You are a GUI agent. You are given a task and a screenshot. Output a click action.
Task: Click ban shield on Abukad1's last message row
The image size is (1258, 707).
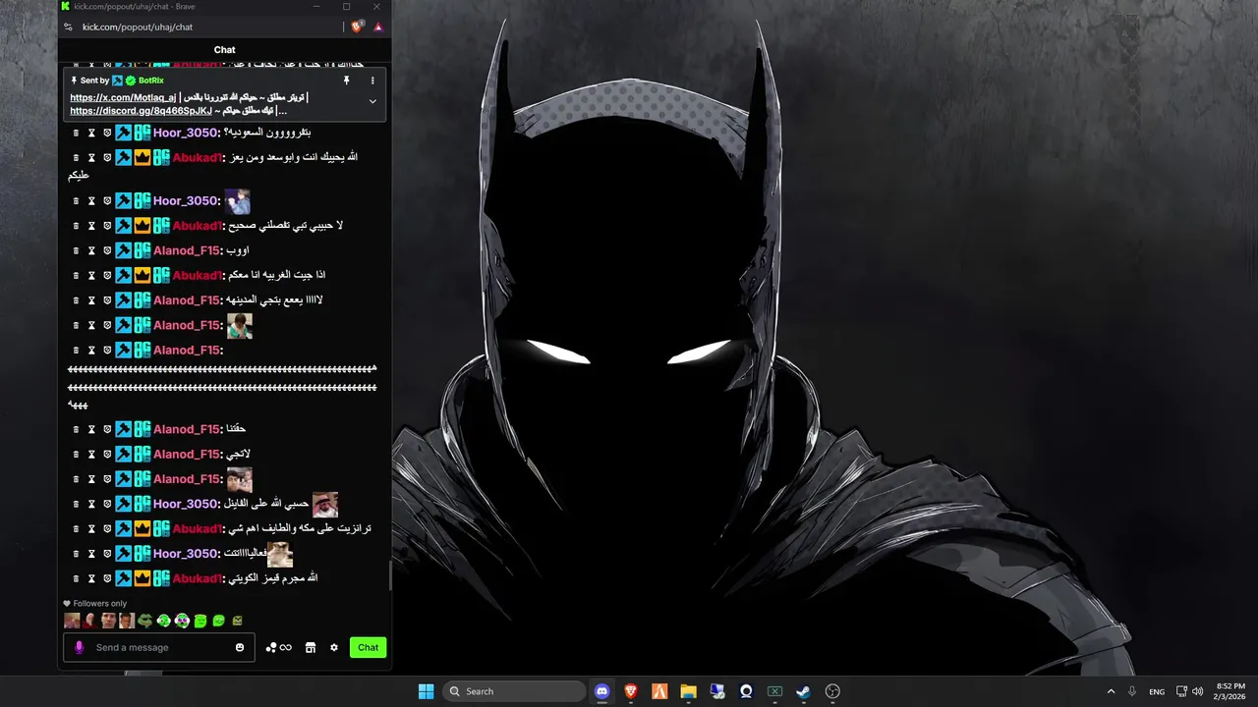107,578
